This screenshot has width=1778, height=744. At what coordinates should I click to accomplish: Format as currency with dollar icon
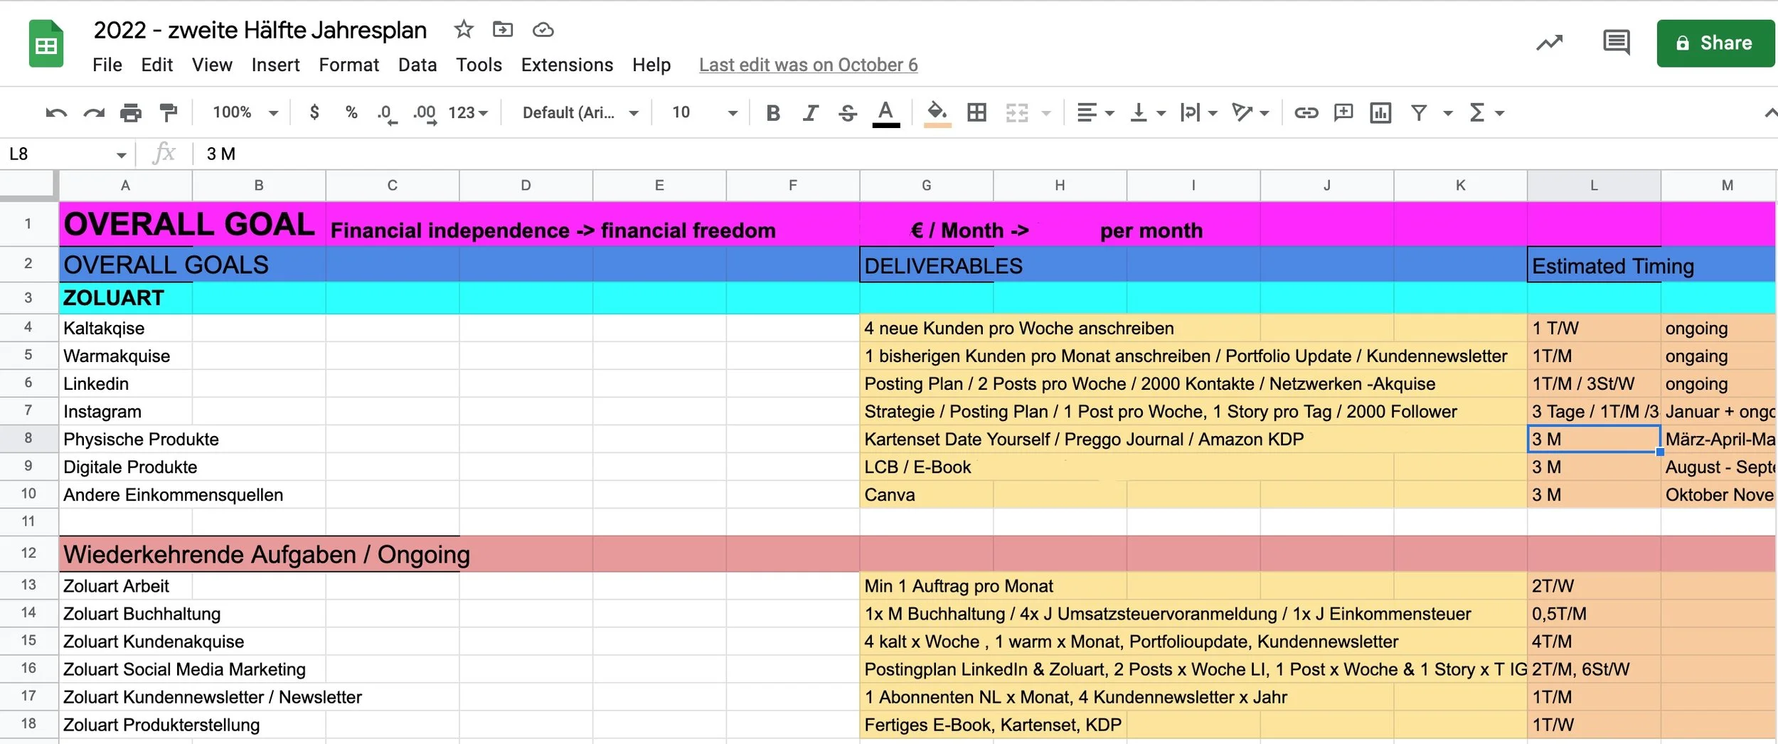[x=314, y=112]
